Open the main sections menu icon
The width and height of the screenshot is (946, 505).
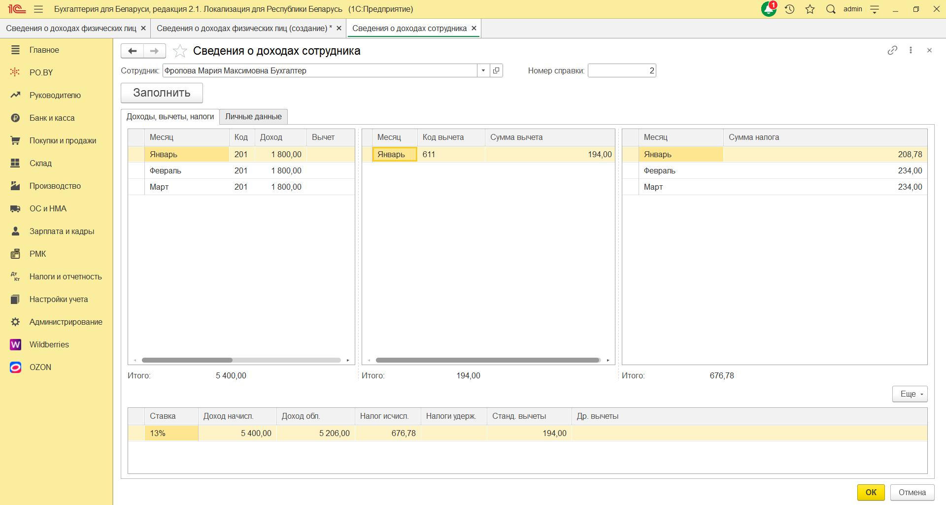point(38,9)
